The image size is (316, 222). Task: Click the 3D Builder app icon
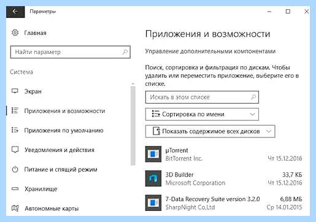153,178
